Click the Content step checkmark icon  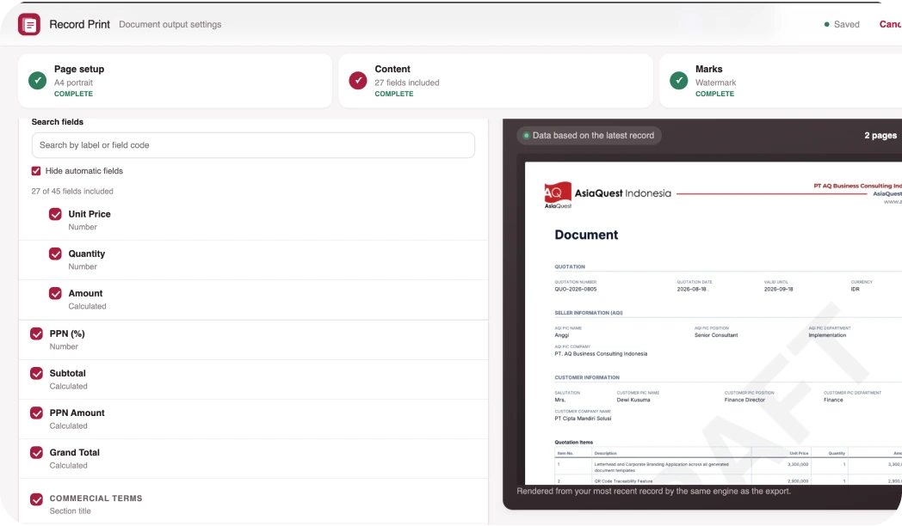pos(358,81)
